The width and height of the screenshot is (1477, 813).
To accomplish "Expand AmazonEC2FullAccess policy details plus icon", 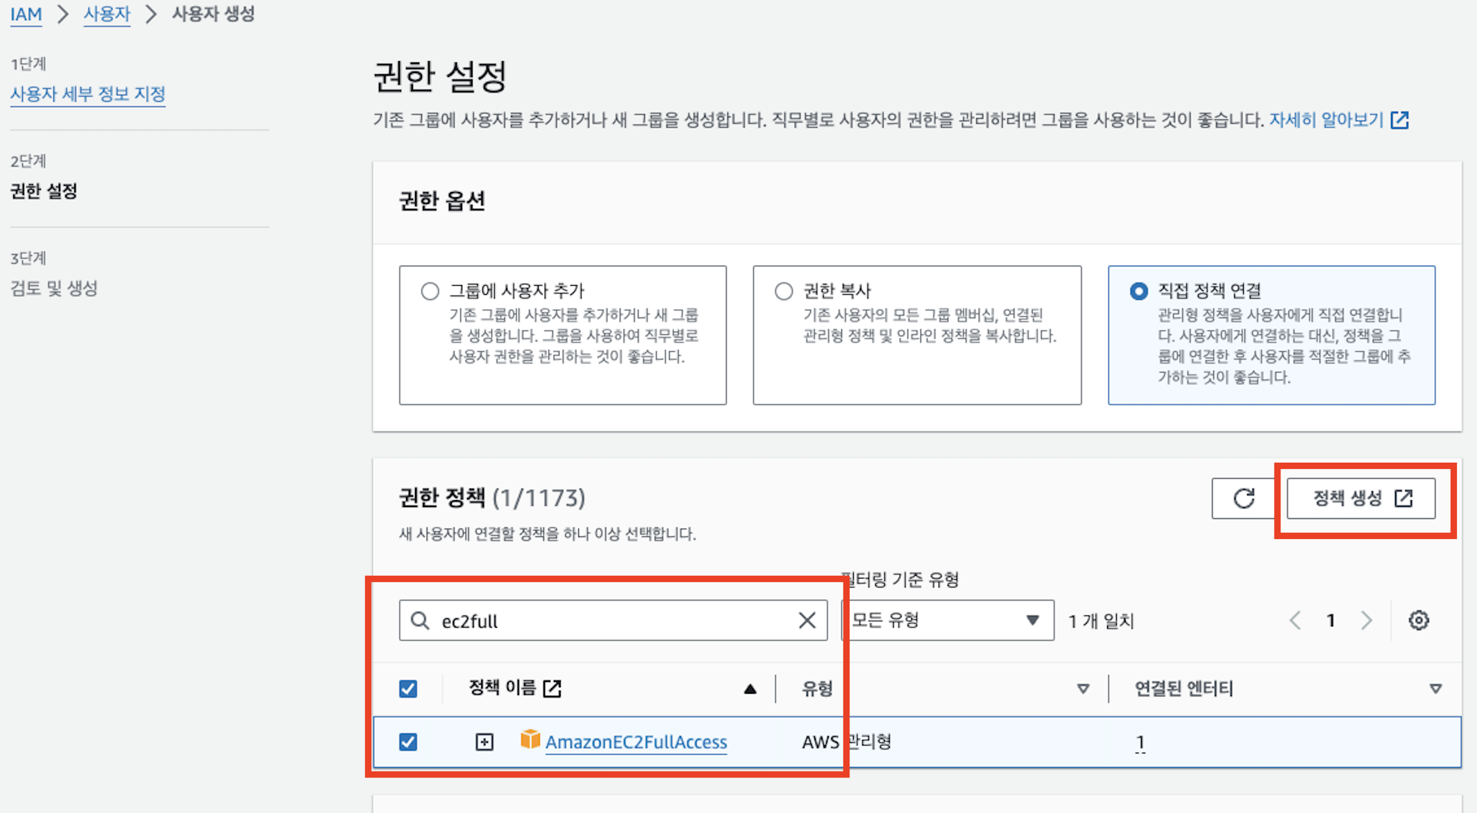I will coord(484,742).
